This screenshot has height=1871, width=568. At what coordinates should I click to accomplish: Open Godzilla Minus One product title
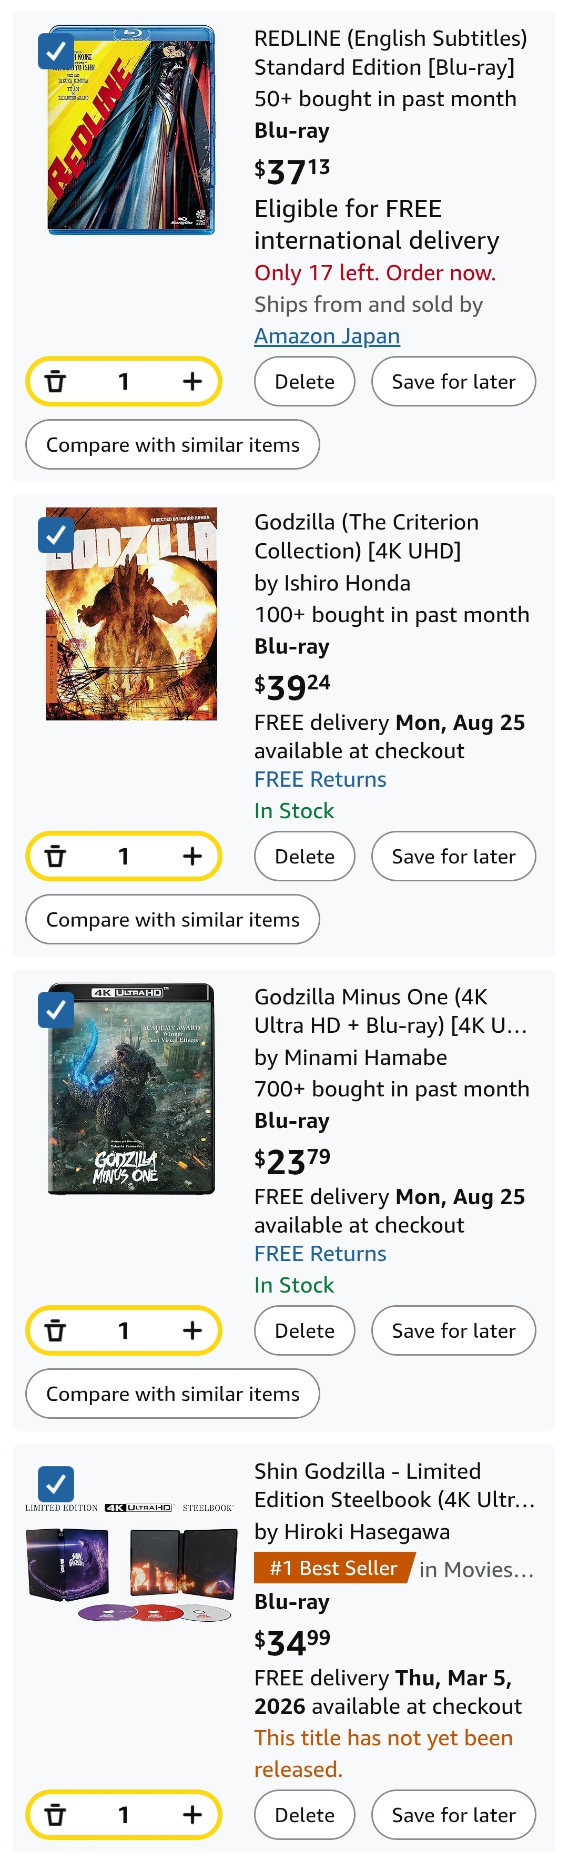pyautogui.click(x=390, y=1010)
